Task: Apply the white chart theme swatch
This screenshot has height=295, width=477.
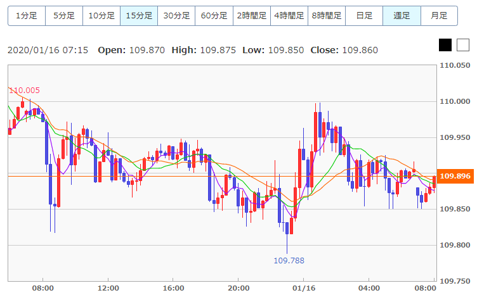Action: pos(463,45)
